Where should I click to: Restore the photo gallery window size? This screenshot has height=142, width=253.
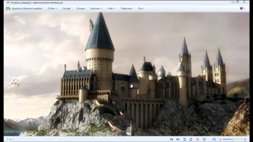point(238,2)
